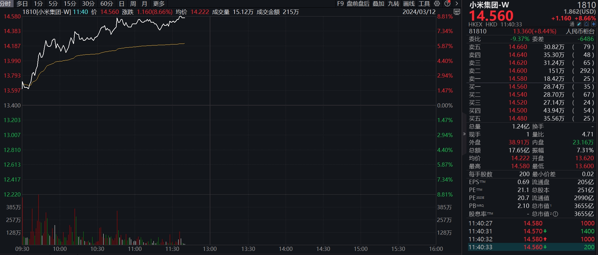The width and height of the screenshot is (598, 255).
Task: Expand toolbar with right arrow chevron
Action: [x=457, y=3]
